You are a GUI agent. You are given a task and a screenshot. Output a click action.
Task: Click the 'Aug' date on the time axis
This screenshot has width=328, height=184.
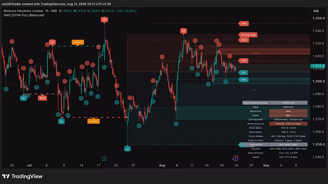162,166
